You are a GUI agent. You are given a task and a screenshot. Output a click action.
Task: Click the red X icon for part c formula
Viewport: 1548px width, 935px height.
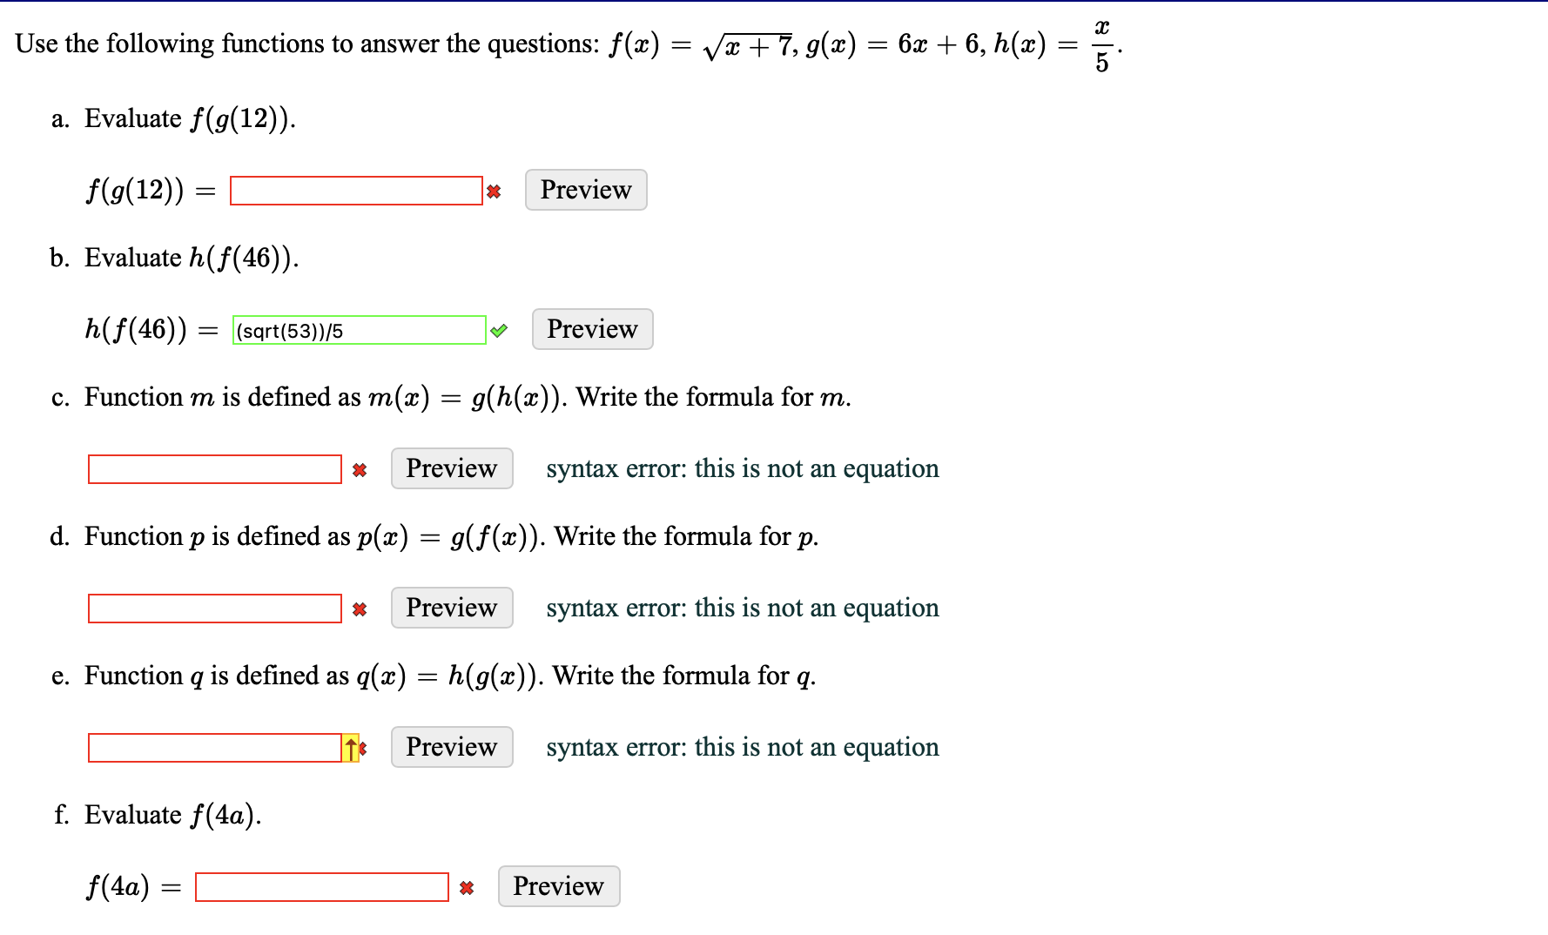359,469
